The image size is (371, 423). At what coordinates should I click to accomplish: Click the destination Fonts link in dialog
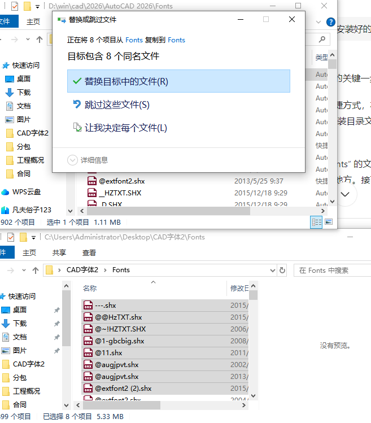coord(176,40)
